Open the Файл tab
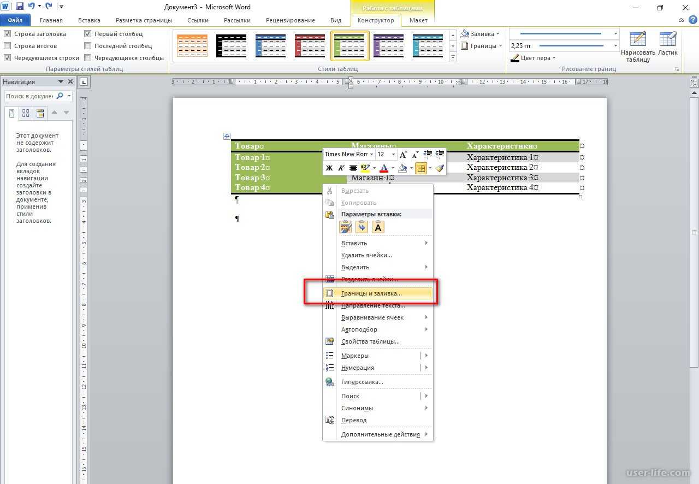Screen dimensions: 699x484 point(15,20)
